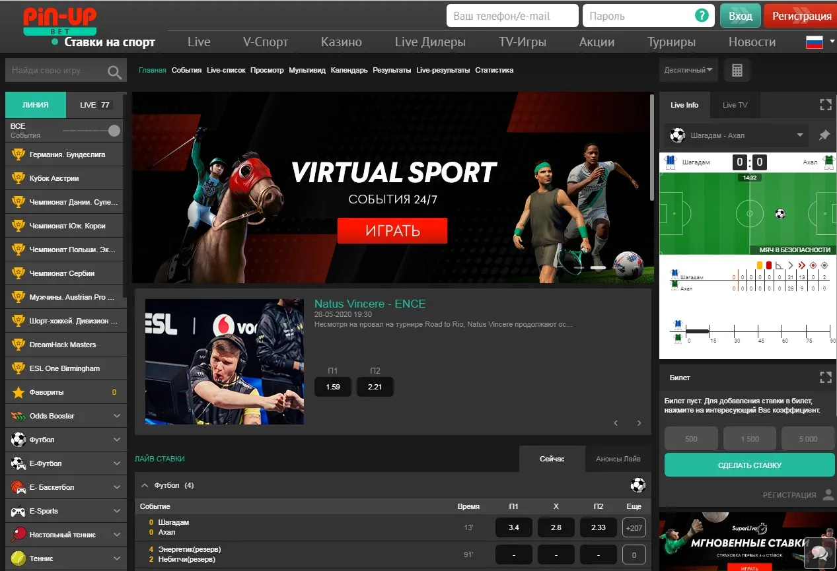Expand Live Info panel to fullscreen
The image size is (837, 571).
pyautogui.click(x=825, y=104)
